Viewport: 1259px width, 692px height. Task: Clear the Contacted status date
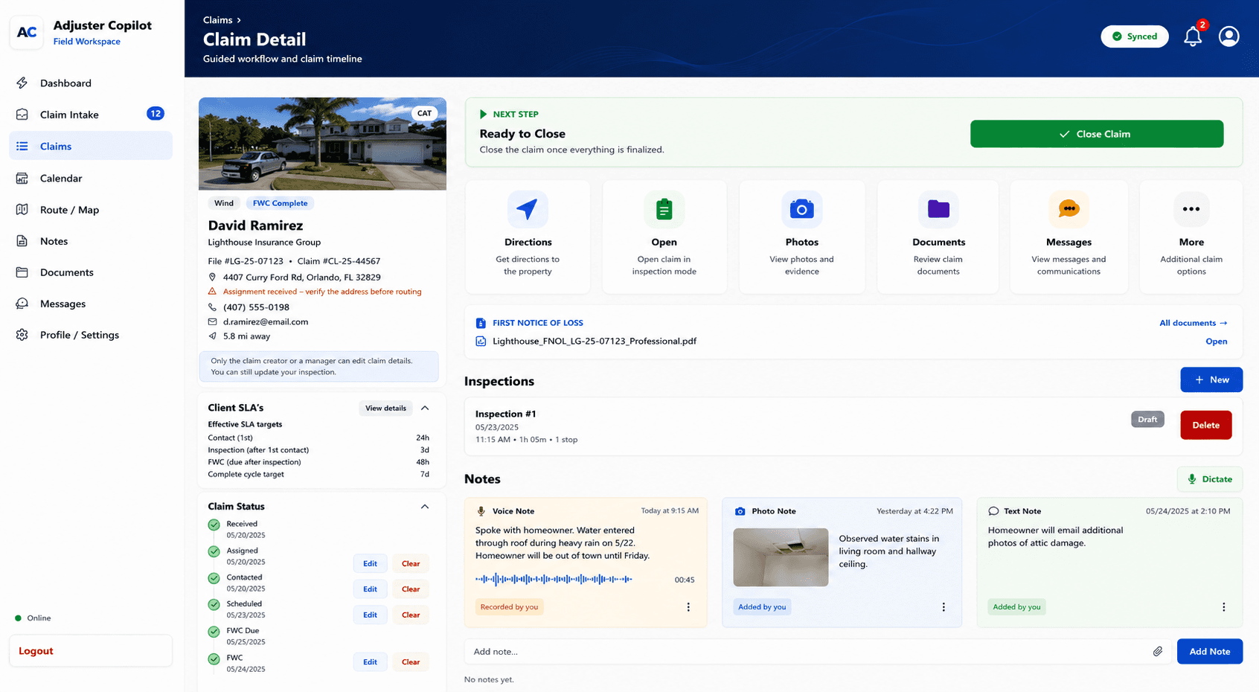[x=411, y=589]
